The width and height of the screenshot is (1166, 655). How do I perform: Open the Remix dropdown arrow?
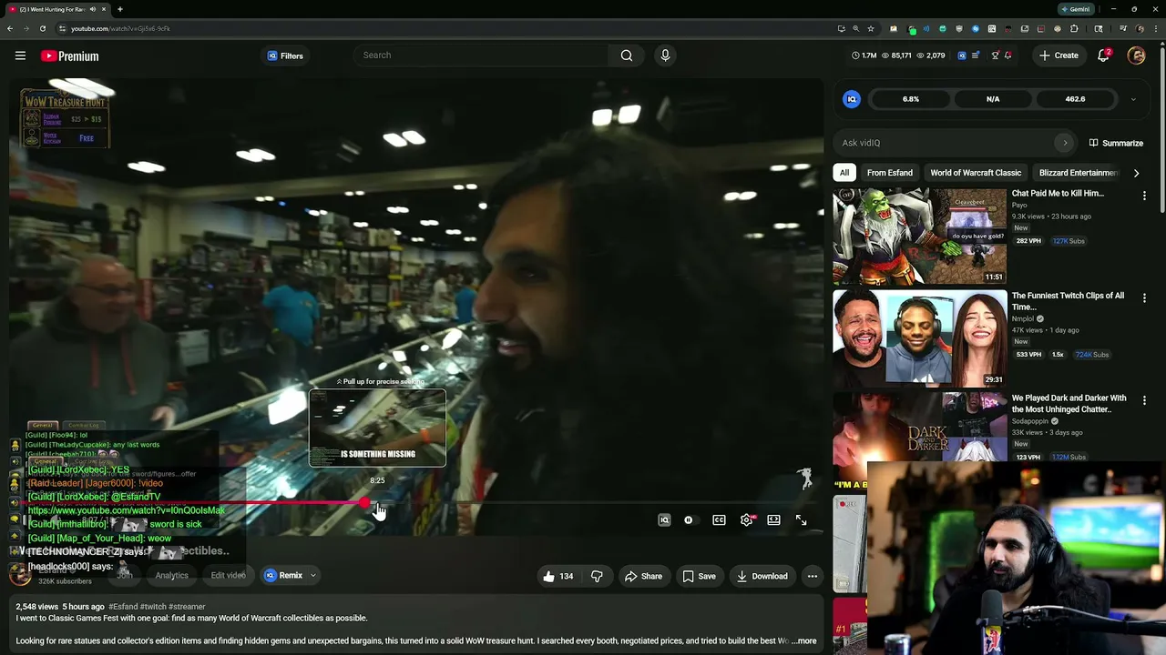pos(312,576)
